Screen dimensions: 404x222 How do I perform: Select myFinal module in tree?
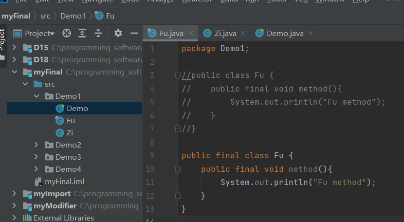[74, 72]
